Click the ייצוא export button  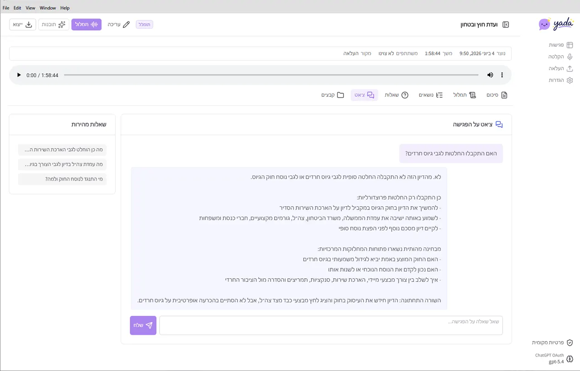tap(23, 24)
